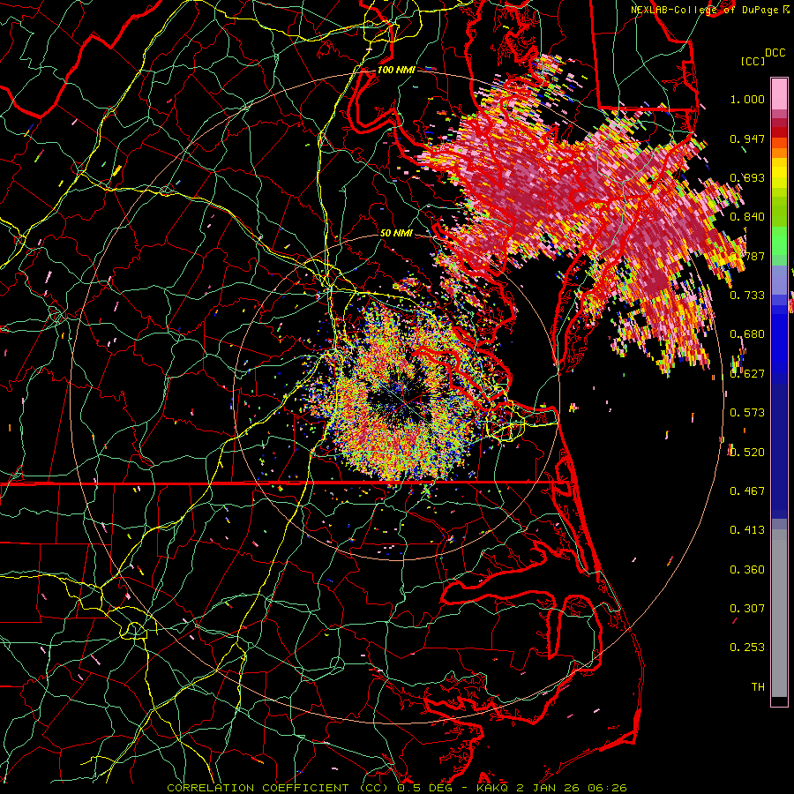Image resolution: width=794 pixels, height=794 pixels.
Task: Select the 0.840 scale value
Action: point(747,217)
